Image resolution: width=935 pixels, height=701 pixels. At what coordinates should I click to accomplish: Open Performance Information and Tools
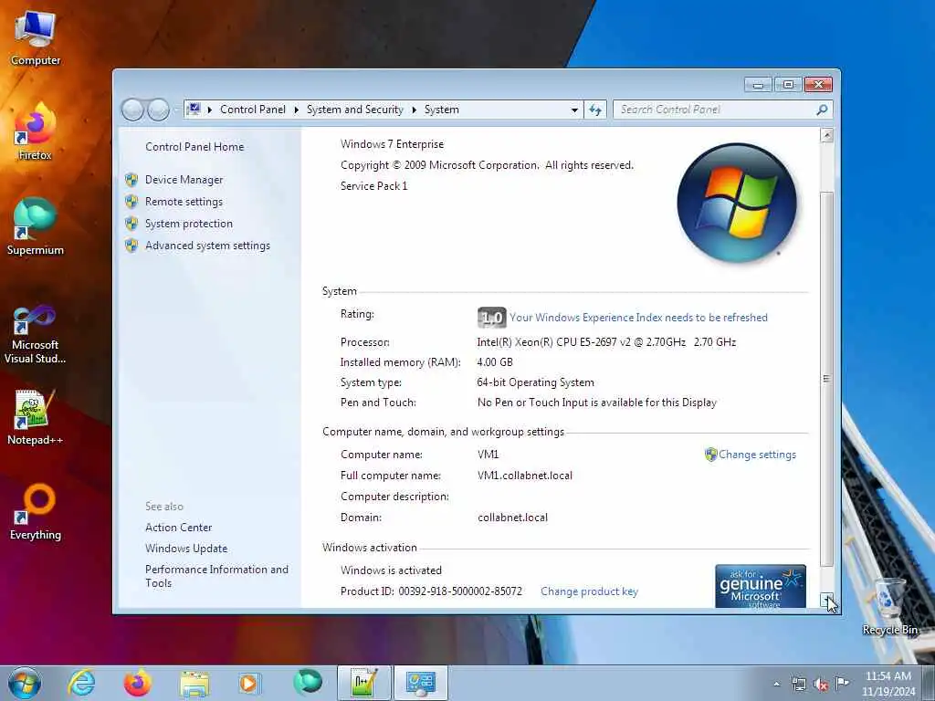216,576
